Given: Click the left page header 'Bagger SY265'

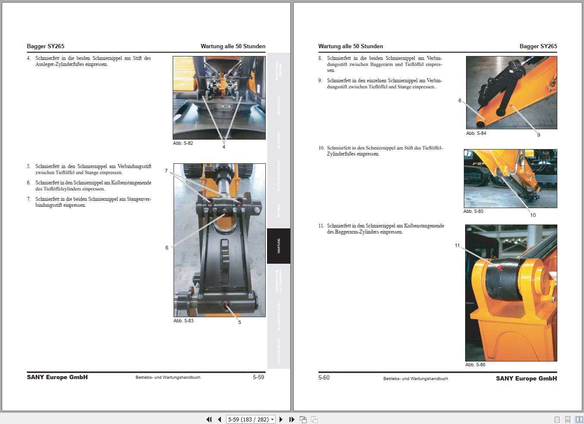Looking at the screenshot, I should point(46,46).
